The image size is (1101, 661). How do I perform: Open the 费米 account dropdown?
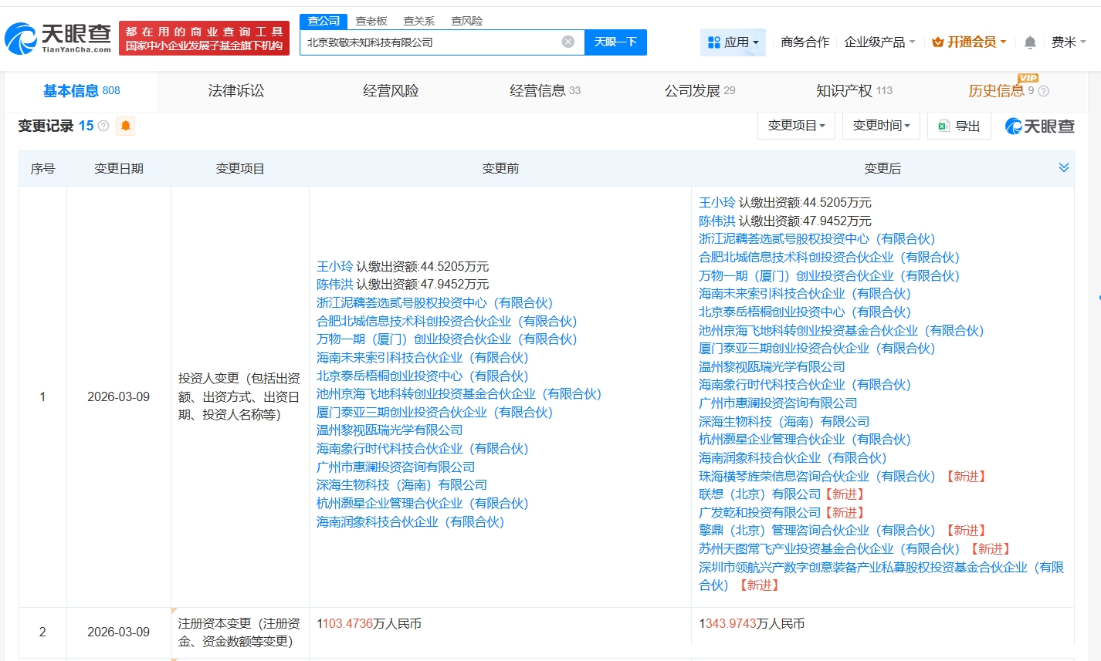[x=1069, y=42]
